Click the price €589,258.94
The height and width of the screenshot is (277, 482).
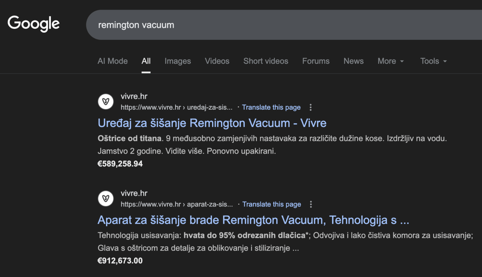click(x=120, y=164)
